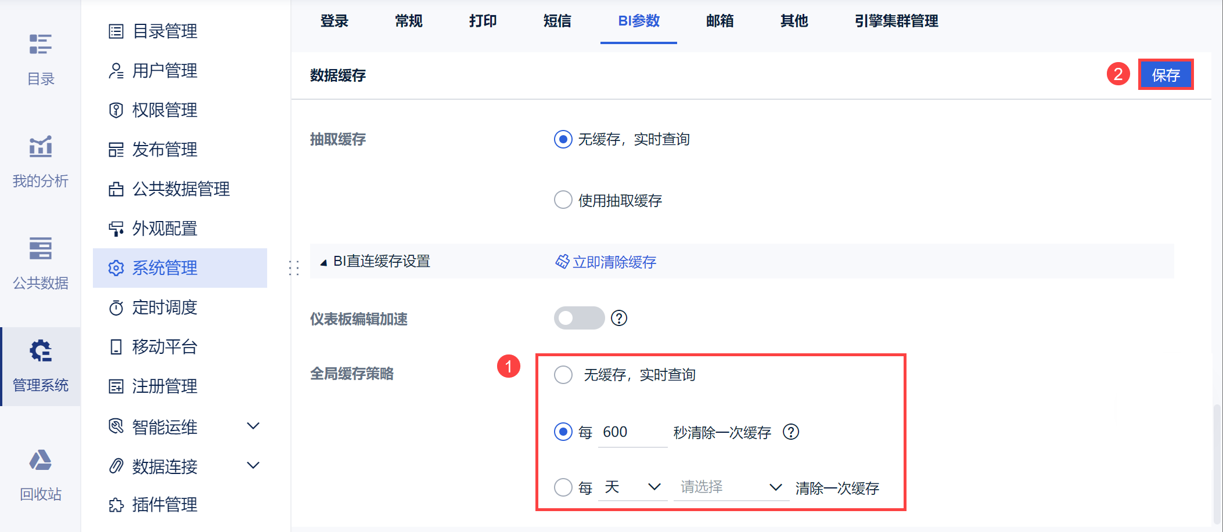Expand the 智能运维 submenu
Viewport: 1223px width, 532px height.
(253, 426)
